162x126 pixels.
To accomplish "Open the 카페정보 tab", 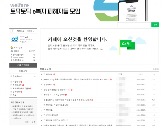I will (x=21, y=31).
